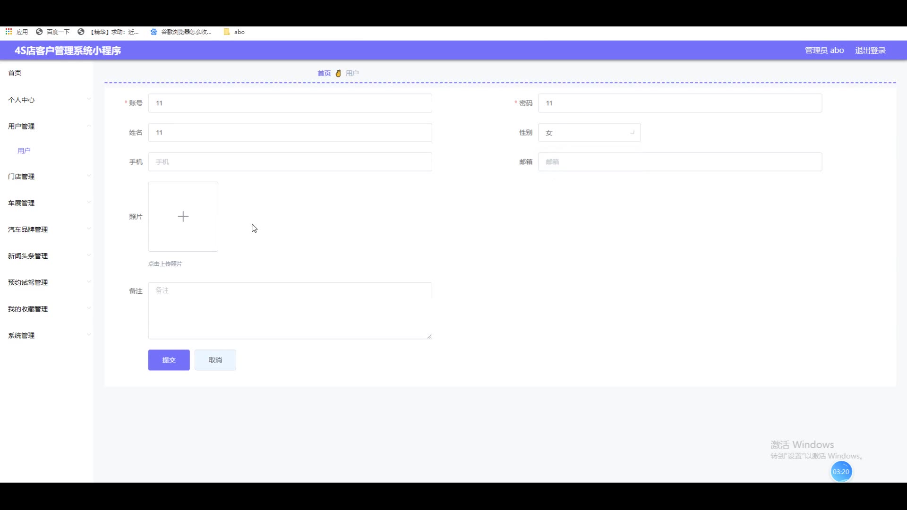Click the plus icon to upload photo
The image size is (907, 510).
[183, 217]
